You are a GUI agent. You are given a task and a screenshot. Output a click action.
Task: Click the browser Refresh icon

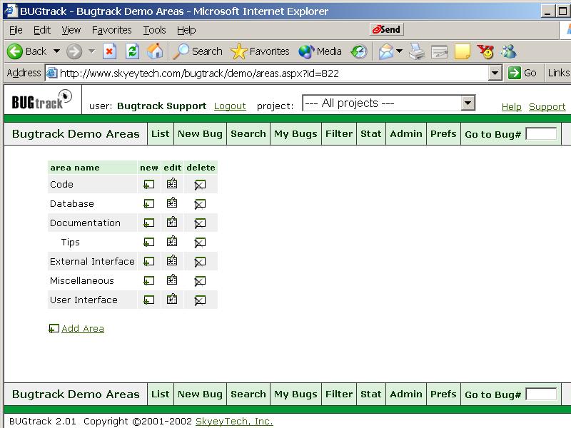132,51
